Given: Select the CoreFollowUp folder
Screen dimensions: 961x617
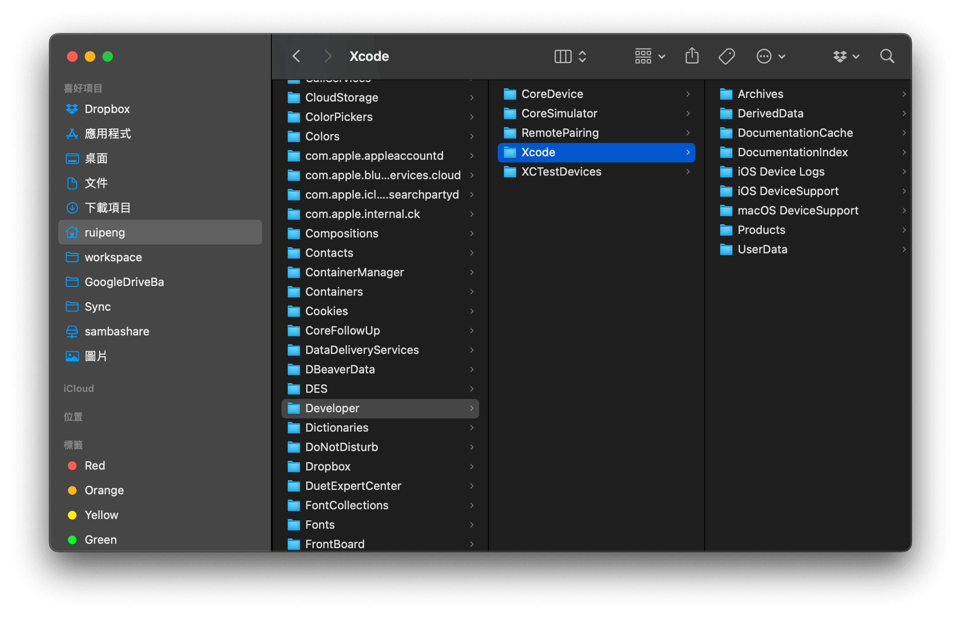Looking at the screenshot, I should [x=380, y=331].
